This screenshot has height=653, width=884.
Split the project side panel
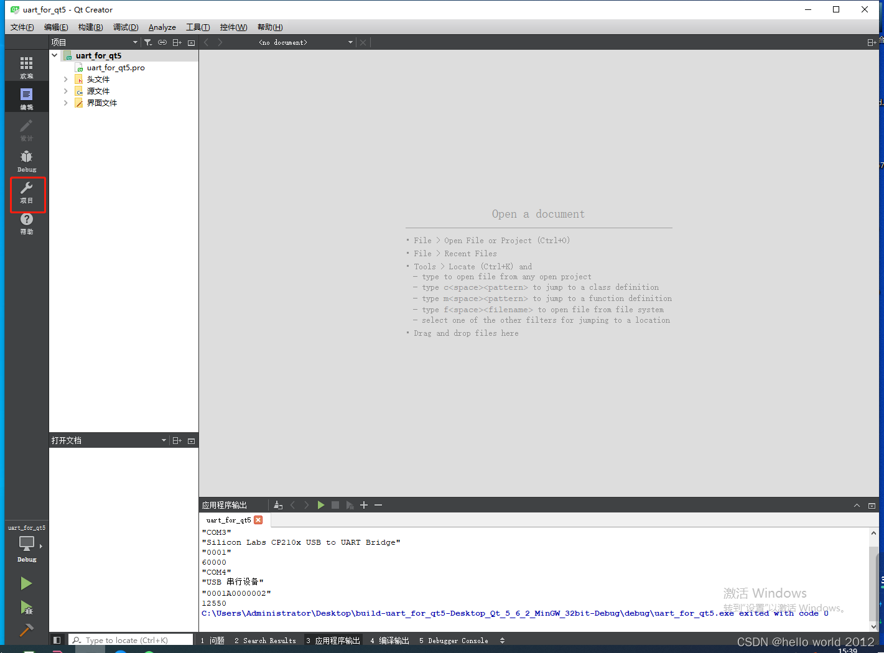(x=177, y=42)
